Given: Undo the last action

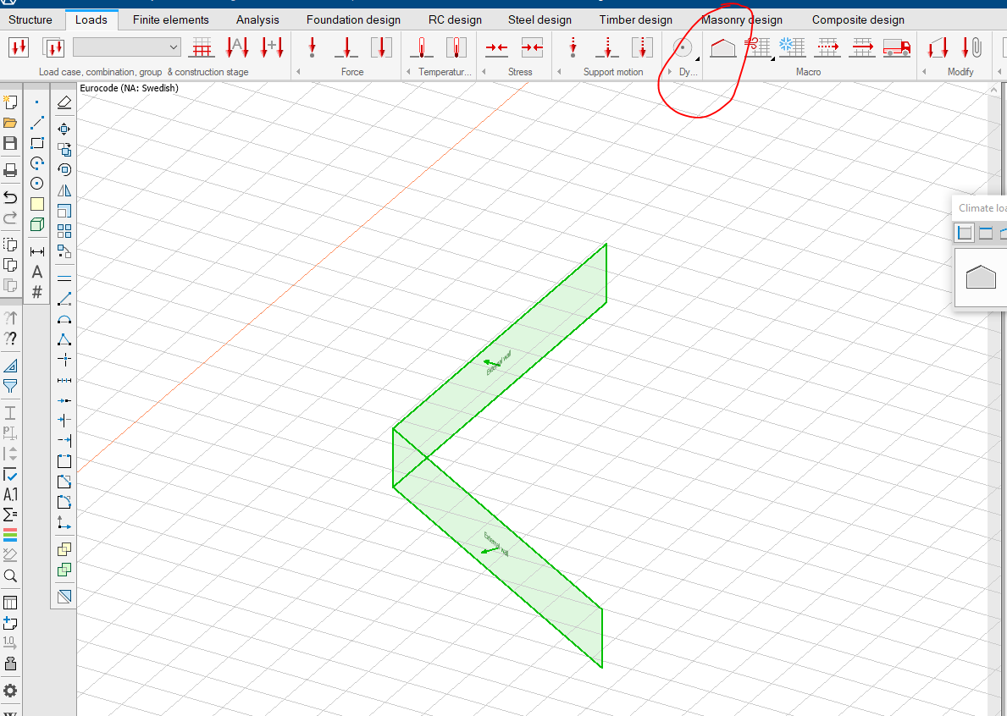Looking at the screenshot, I should click(x=9, y=197).
